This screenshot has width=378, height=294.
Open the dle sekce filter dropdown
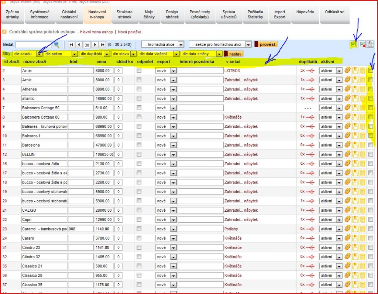(61, 54)
